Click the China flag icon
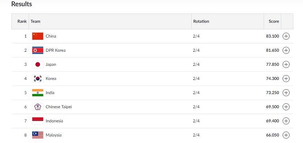 (x=38, y=36)
